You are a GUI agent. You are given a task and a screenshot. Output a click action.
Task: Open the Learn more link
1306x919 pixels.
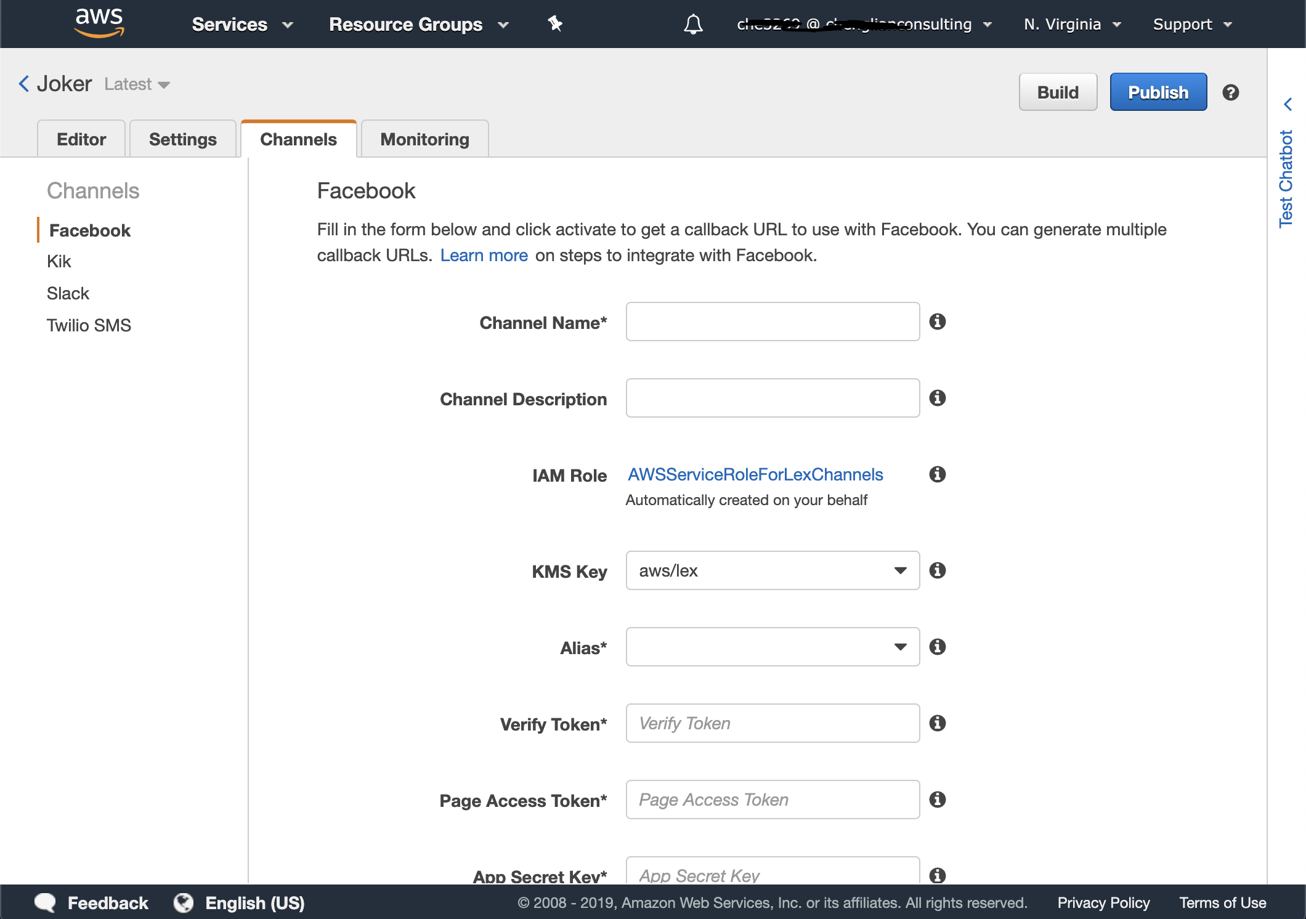(484, 255)
